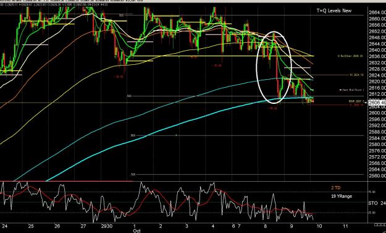The width and height of the screenshot is (386, 233).
Task: Click the 2648.00 price axis label
Action: (x=377, y=38)
